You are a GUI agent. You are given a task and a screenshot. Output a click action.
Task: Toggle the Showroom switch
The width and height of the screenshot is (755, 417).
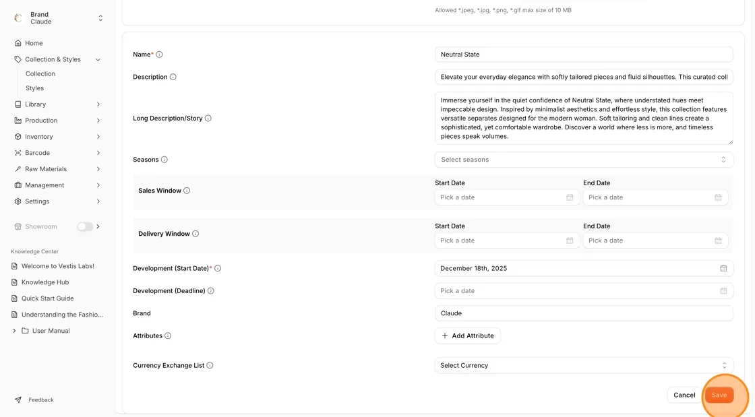point(85,226)
